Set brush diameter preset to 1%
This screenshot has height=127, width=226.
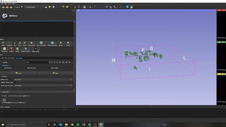coord(52,62)
